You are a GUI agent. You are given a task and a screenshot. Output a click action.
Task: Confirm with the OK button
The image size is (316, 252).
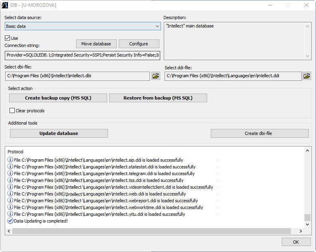296,242
